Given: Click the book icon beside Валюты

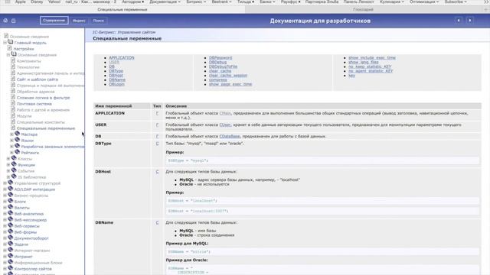Looking at the screenshot, I should (10, 207).
